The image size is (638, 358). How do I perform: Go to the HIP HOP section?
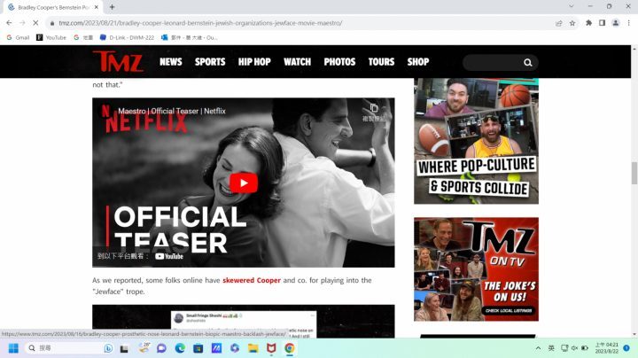(x=254, y=62)
